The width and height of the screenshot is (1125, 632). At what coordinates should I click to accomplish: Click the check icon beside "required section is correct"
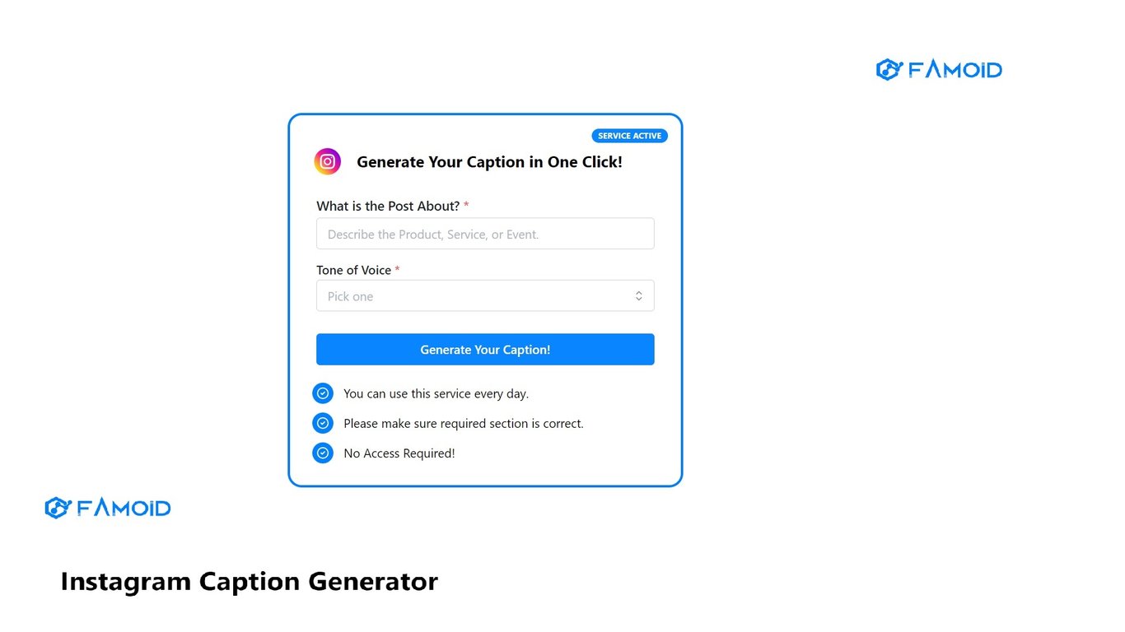click(x=323, y=423)
